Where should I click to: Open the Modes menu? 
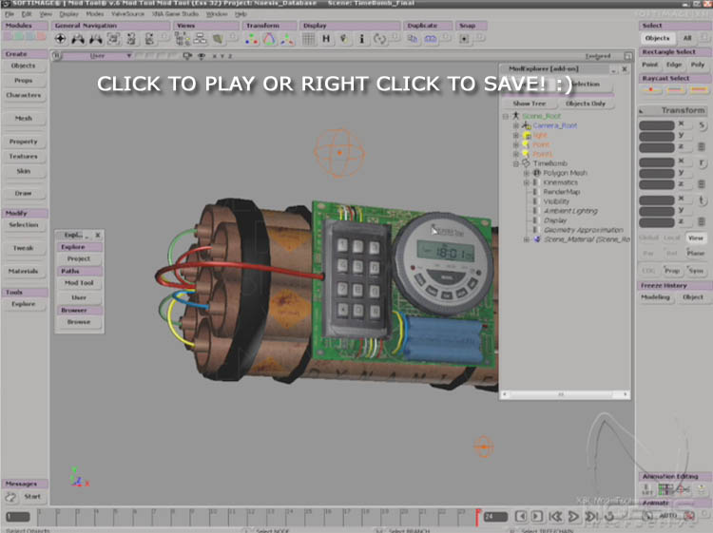[x=95, y=14]
